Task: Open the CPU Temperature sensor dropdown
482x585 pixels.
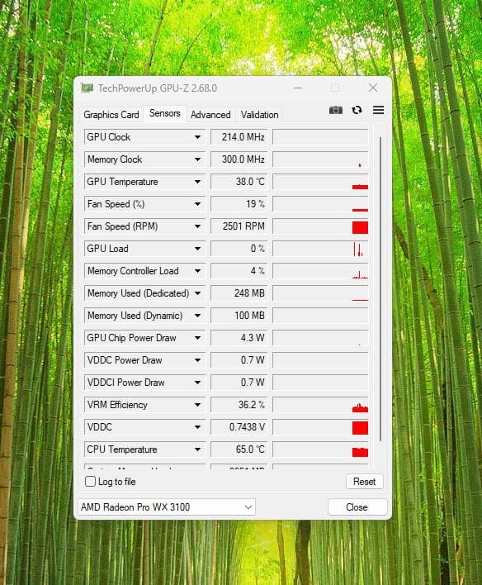Action: pyautogui.click(x=197, y=449)
